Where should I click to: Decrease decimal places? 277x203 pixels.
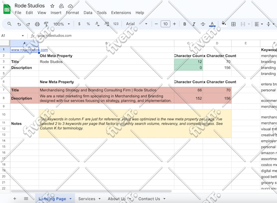(97, 24)
